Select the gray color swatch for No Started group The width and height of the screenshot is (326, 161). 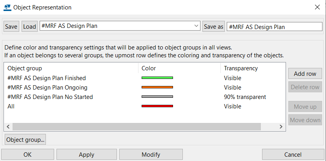[157, 97]
